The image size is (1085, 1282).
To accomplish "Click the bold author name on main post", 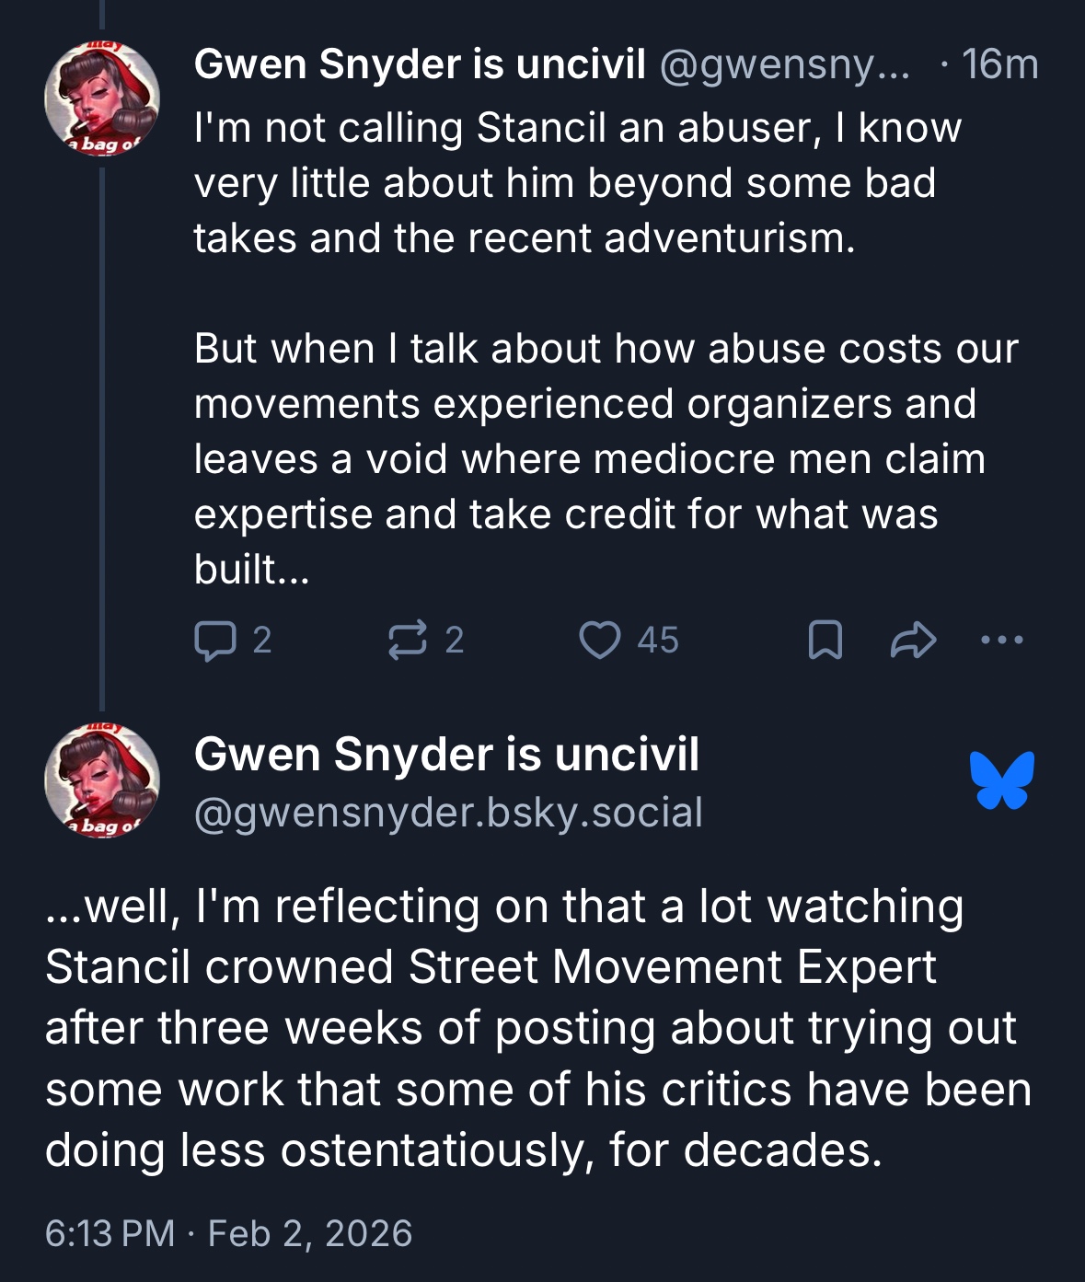I will (x=446, y=755).
